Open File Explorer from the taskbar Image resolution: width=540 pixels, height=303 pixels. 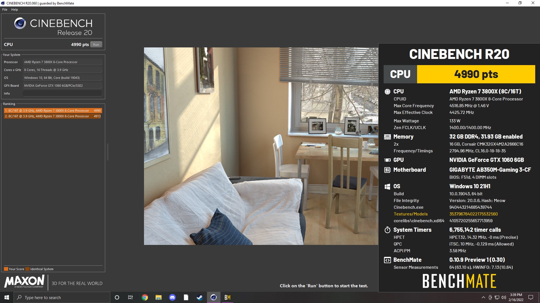click(159, 297)
